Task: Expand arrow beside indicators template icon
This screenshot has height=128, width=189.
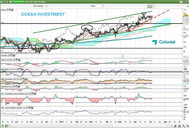Action: 153,6
